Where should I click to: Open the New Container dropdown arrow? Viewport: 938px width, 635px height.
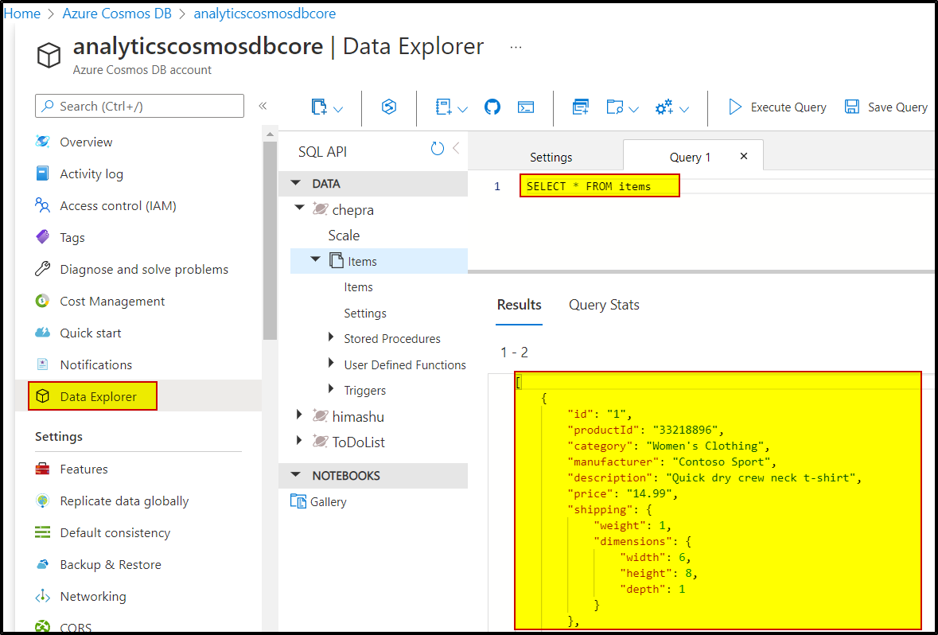tap(338, 110)
